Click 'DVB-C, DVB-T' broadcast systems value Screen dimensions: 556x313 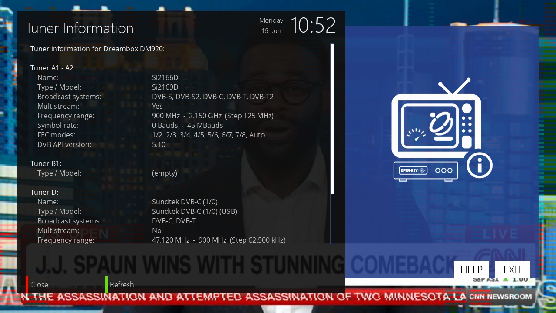pyautogui.click(x=174, y=221)
